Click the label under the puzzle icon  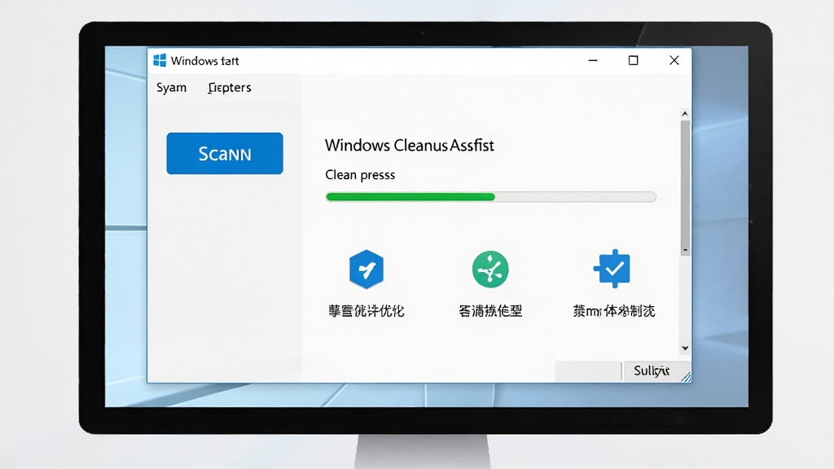point(613,310)
